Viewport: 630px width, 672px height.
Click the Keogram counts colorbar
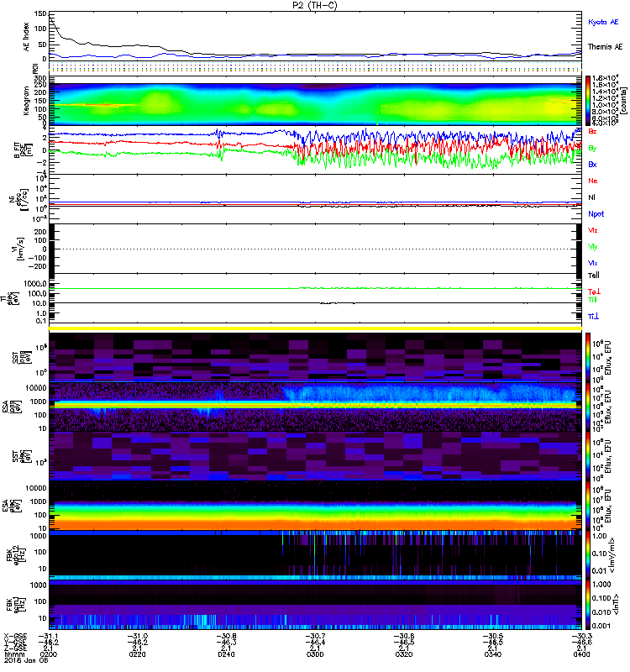coord(587,100)
